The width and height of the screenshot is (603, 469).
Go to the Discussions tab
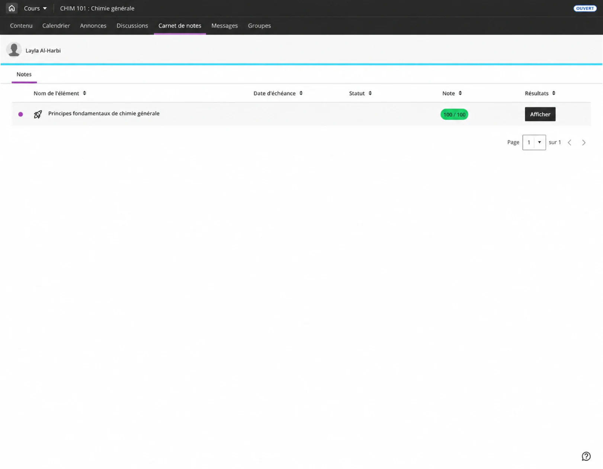pyautogui.click(x=132, y=26)
